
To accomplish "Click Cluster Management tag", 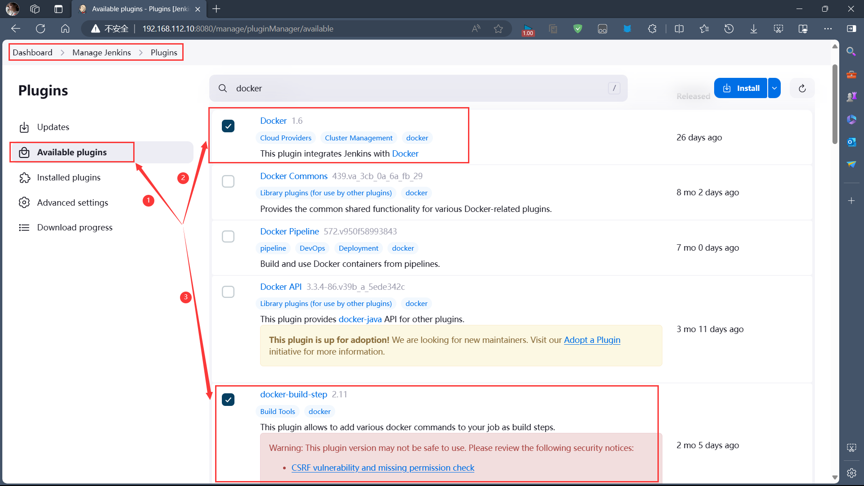I will point(359,138).
